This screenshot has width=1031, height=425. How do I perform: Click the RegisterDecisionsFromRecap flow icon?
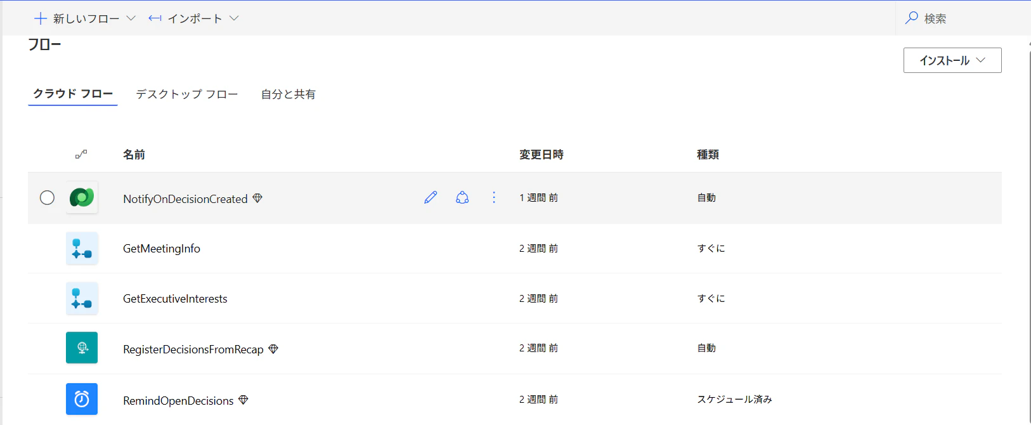click(82, 348)
